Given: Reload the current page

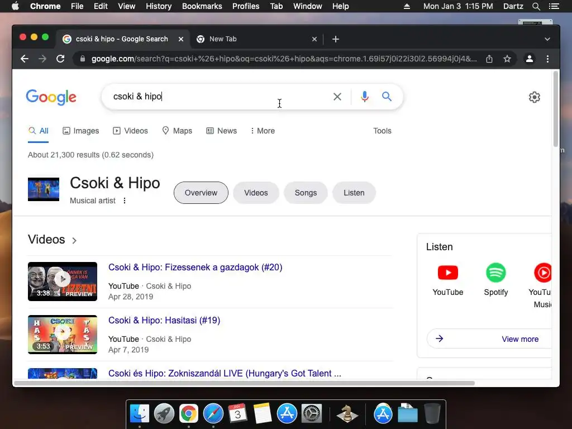Looking at the screenshot, I should tap(60, 59).
